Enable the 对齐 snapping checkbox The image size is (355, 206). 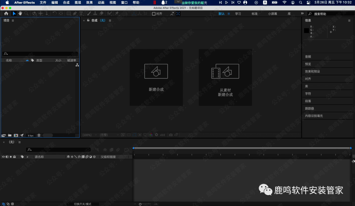coord(154,14)
